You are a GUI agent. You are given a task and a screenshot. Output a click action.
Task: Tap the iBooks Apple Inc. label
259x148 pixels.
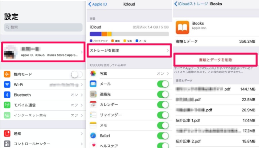tap(199, 26)
